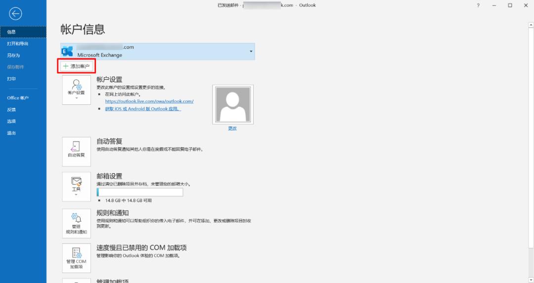This screenshot has height=283, width=534.
Task: Click the 在网上访问此帐户 bullet text
Action: pyautogui.click(x=123, y=94)
